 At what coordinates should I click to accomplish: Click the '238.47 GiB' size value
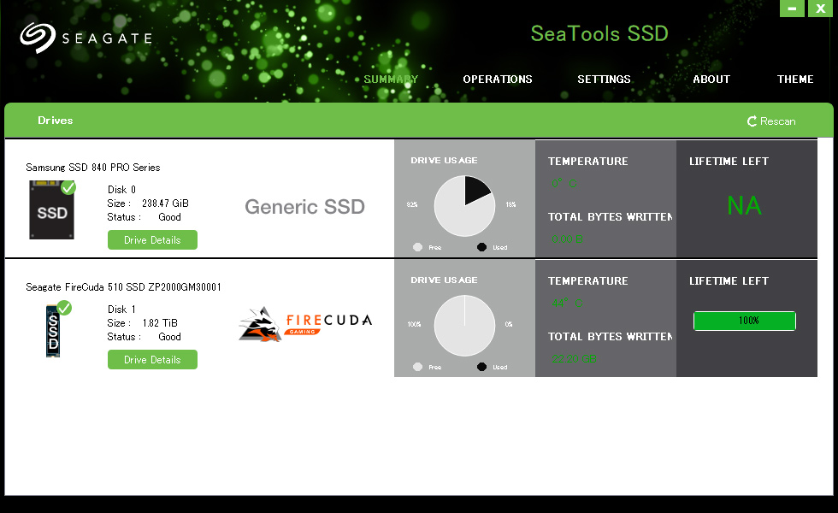(x=165, y=203)
